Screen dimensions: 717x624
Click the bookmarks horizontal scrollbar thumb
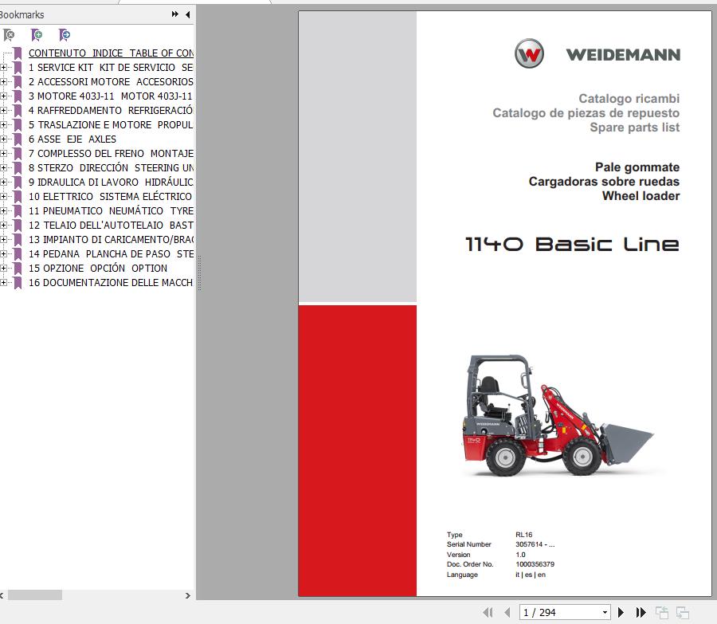click(x=35, y=595)
